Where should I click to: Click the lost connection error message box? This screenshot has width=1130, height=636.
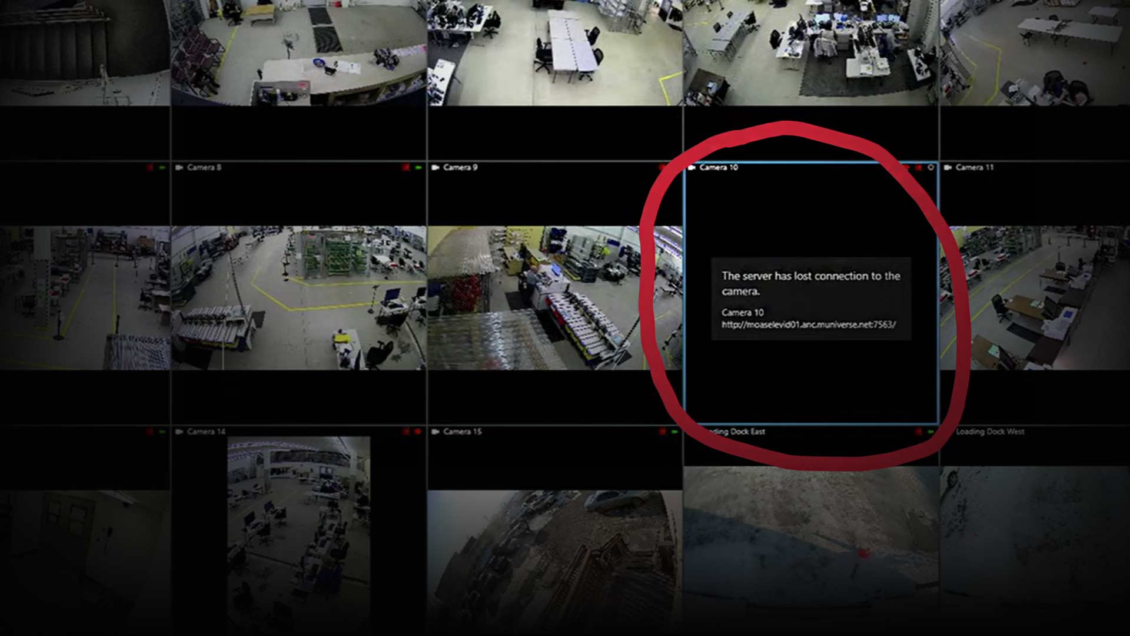(810, 283)
